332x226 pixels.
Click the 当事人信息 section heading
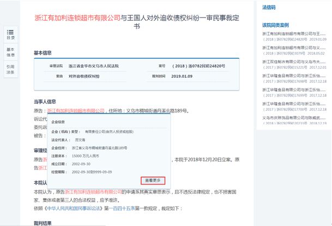tap(45, 102)
